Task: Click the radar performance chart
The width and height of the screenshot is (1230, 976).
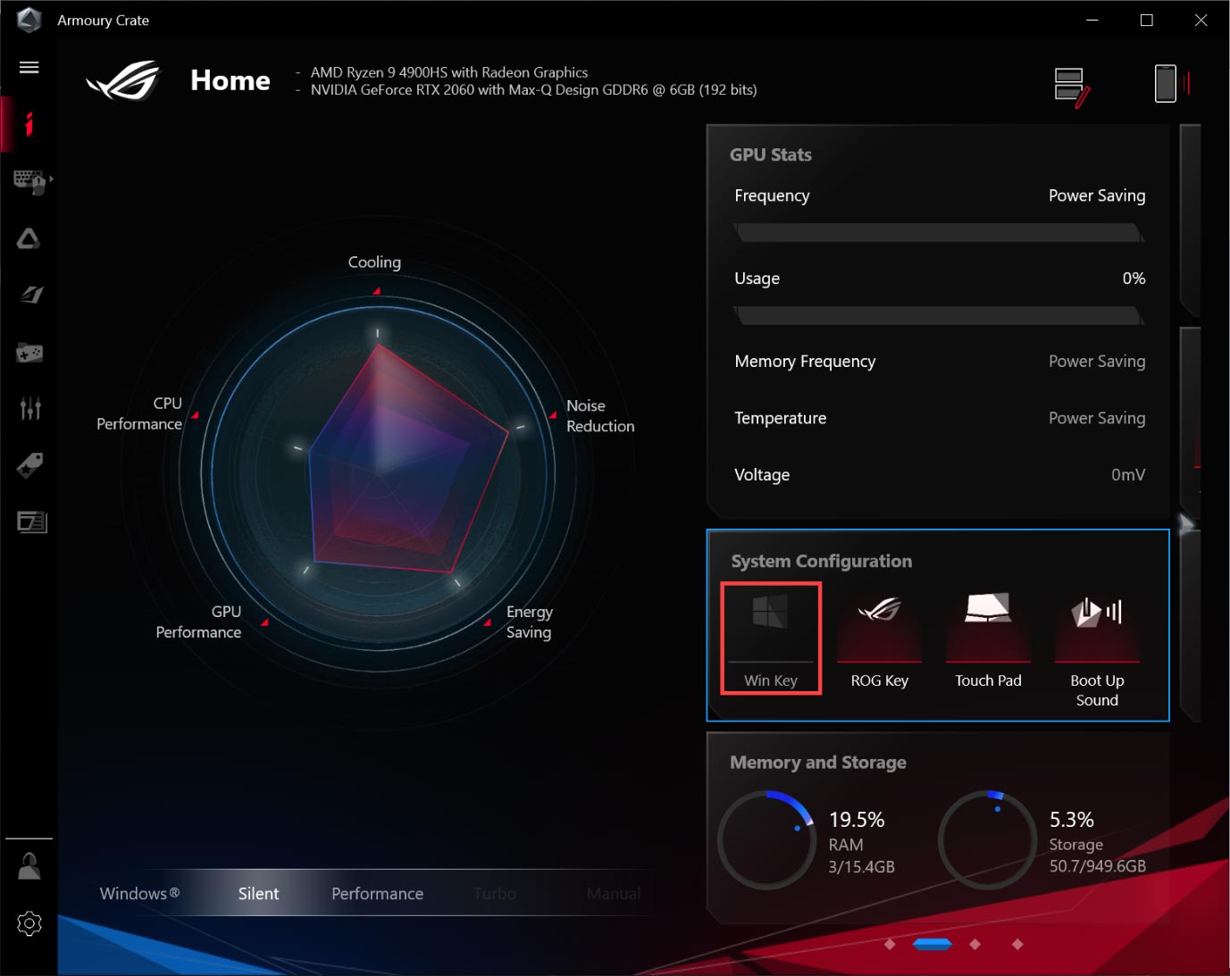Action: (379, 472)
